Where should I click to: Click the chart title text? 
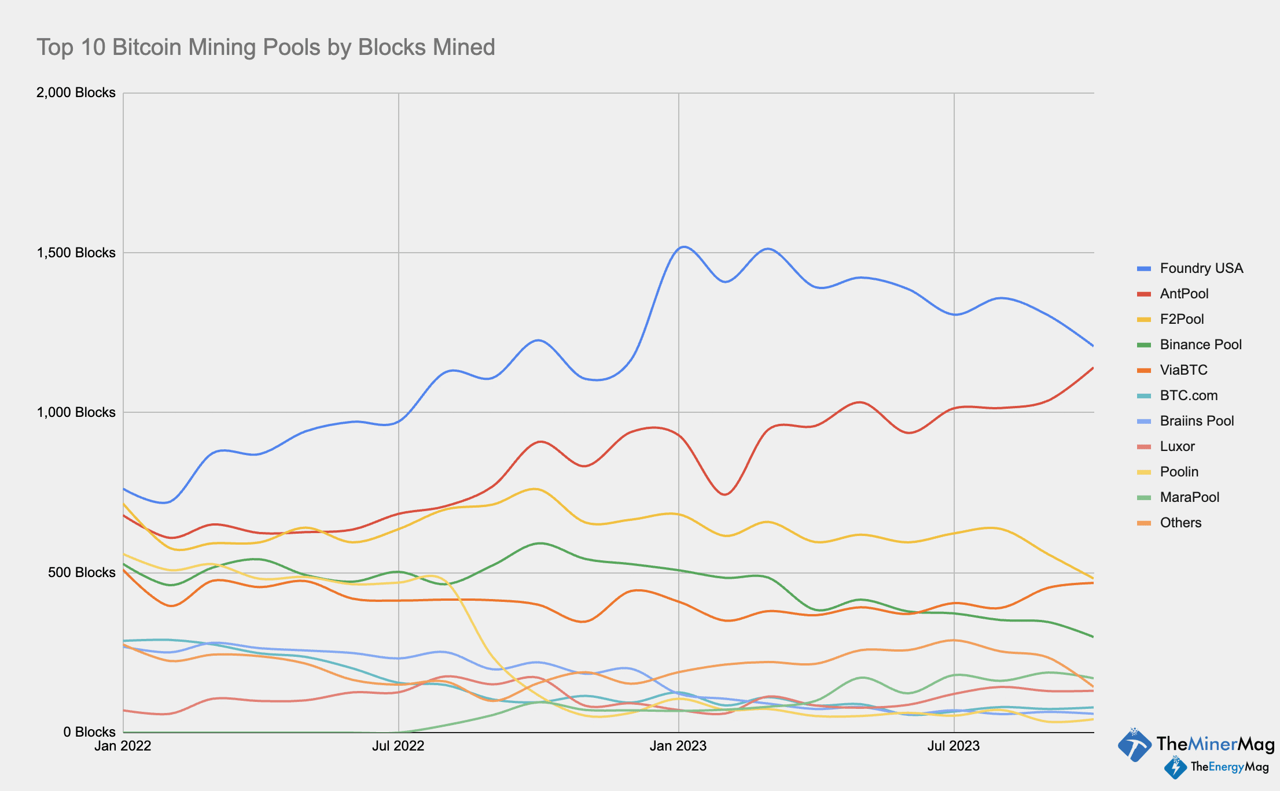pos(266,47)
